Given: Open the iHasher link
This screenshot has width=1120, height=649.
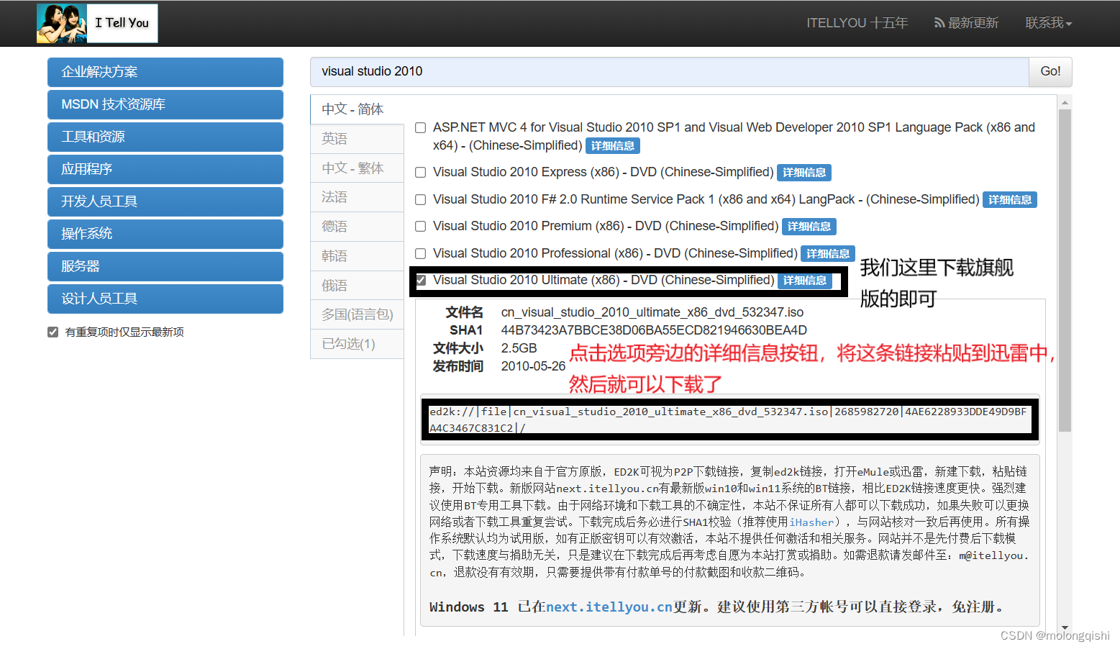Looking at the screenshot, I should [x=812, y=522].
